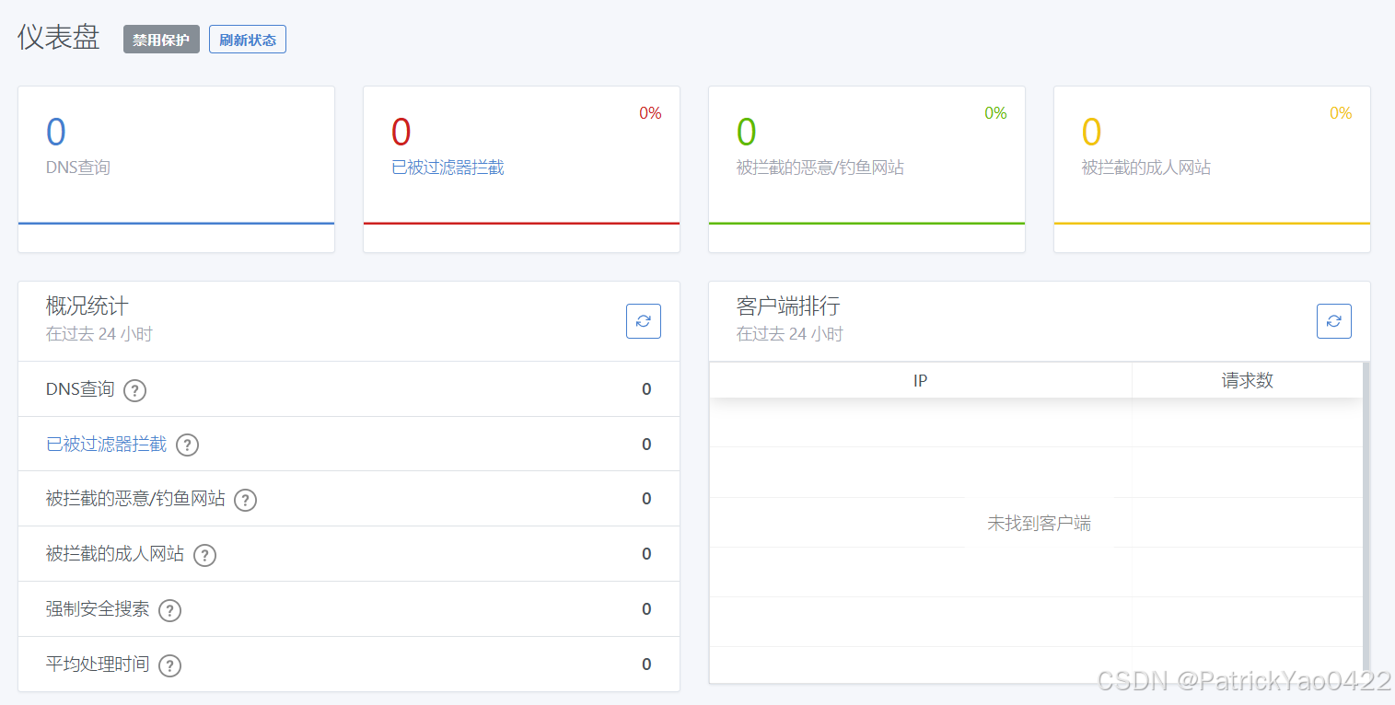Click the 仪表盘 page title
The image size is (1395, 705).
(59, 38)
